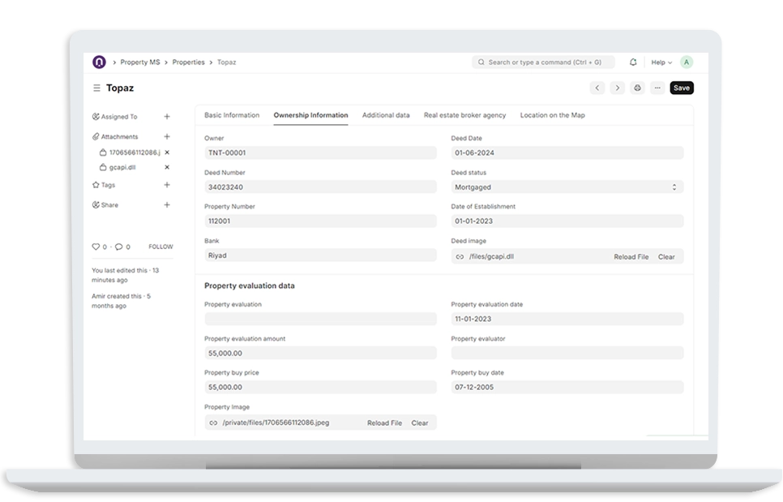Switch to the Basic Information tab
The image size is (783, 502).
point(232,115)
